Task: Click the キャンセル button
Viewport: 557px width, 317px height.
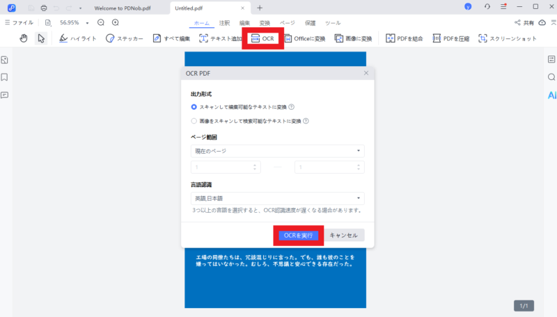Action: tap(343, 235)
